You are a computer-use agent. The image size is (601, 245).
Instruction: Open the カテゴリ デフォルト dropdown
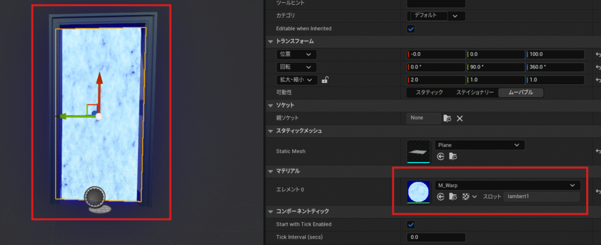tap(436, 16)
